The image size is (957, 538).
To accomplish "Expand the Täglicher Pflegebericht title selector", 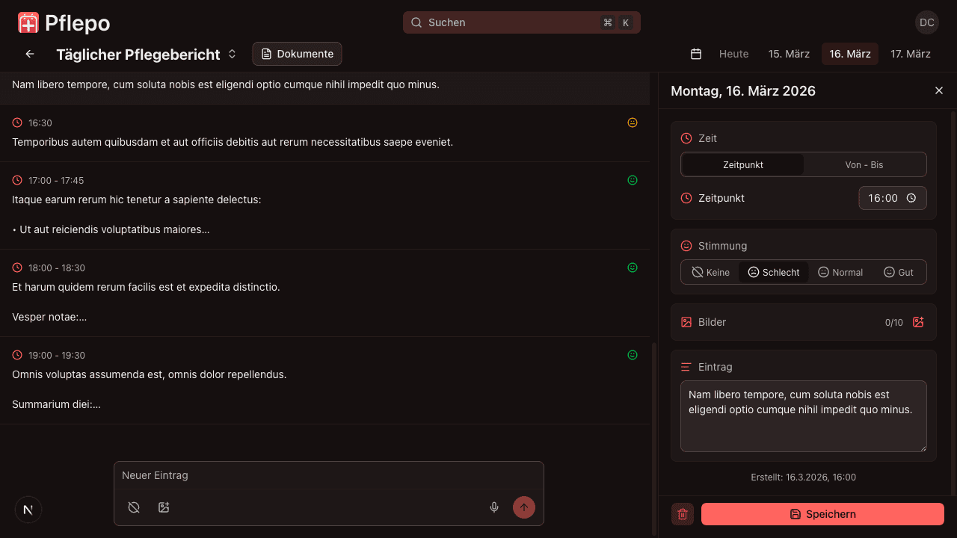I will pos(232,53).
